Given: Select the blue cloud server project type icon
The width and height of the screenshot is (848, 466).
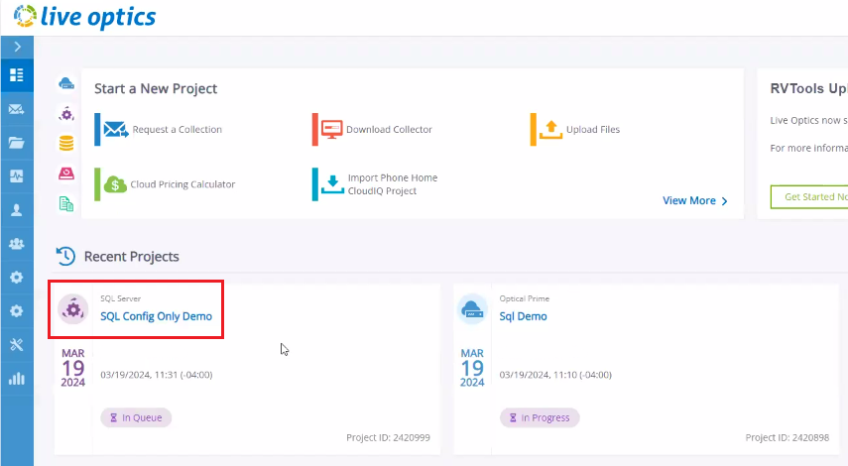Looking at the screenshot, I should coord(66,83).
